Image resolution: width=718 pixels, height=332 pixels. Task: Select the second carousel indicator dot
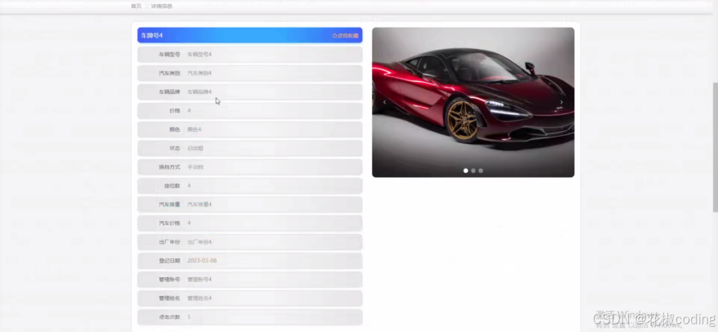pos(473,171)
